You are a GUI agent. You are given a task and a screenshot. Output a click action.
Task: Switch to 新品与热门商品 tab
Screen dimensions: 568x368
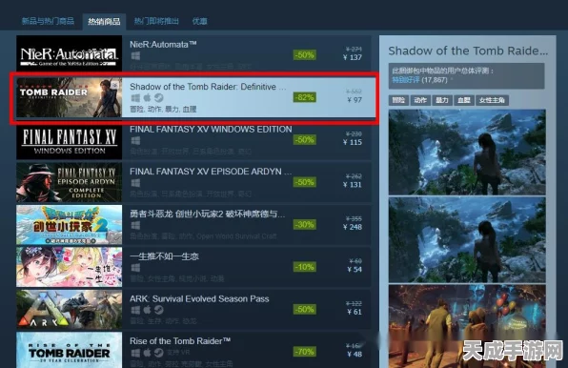(48, 21)
